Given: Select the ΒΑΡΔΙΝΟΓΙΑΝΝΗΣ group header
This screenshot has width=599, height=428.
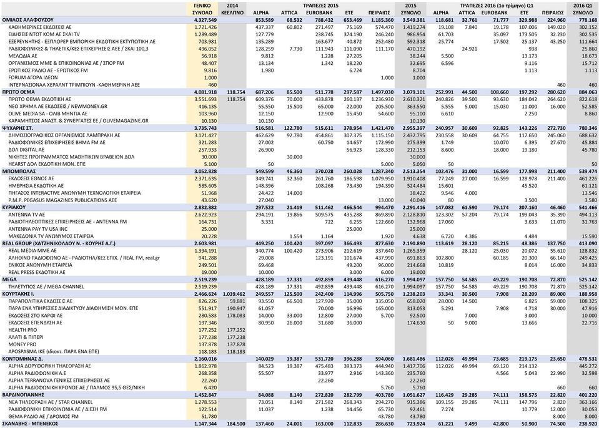Looking at the screenshot, I should (x=23, y=394).
